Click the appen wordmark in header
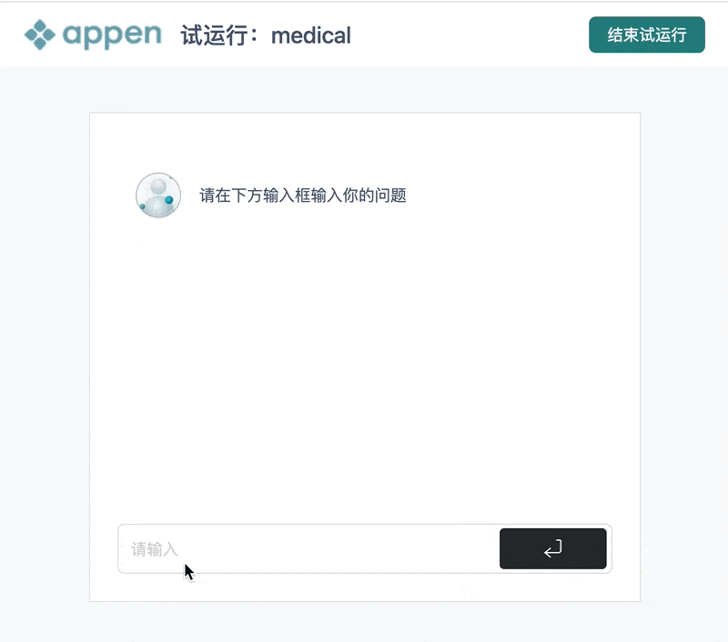Screen dimensions: 728x642 [112, 35]
